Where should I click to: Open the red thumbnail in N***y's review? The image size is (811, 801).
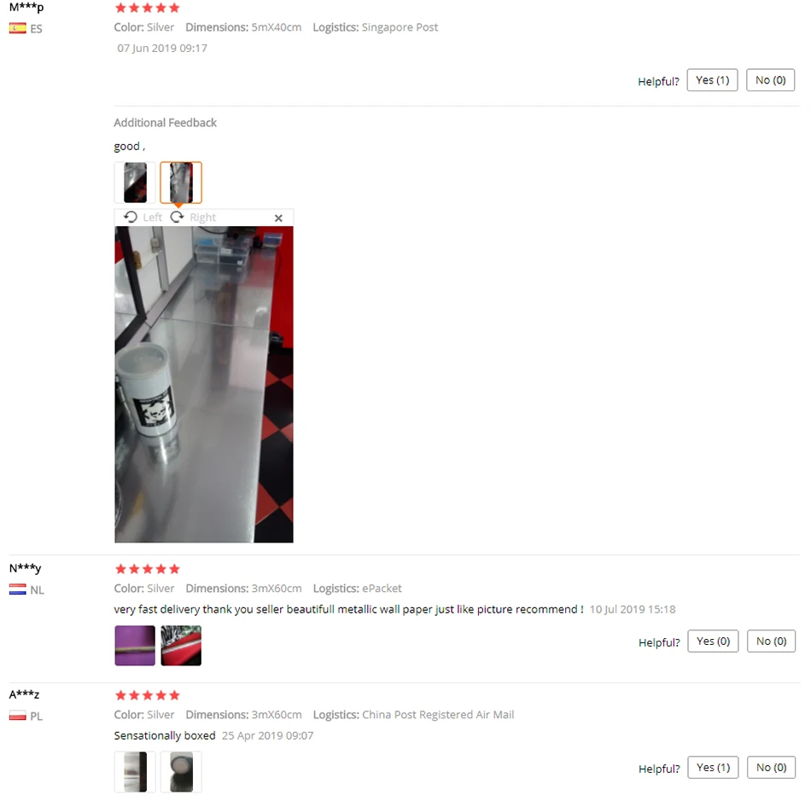pos(181,646)
